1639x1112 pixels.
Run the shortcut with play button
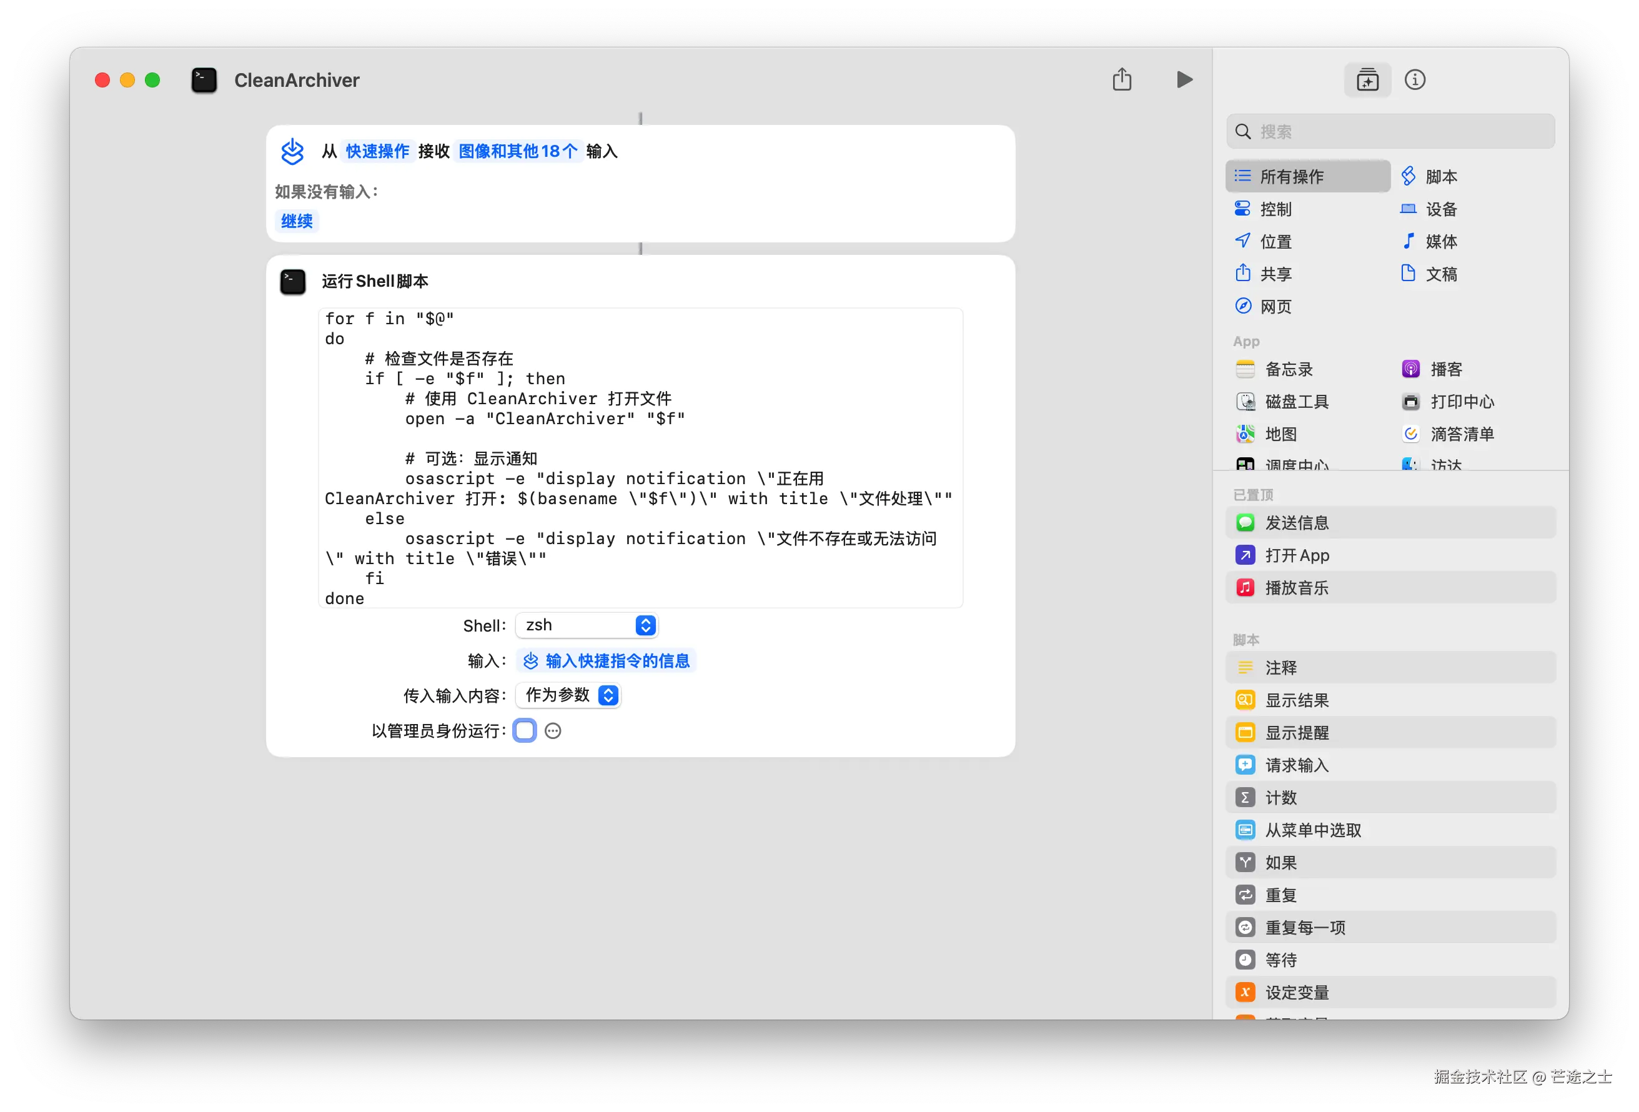coord(1184,80)
